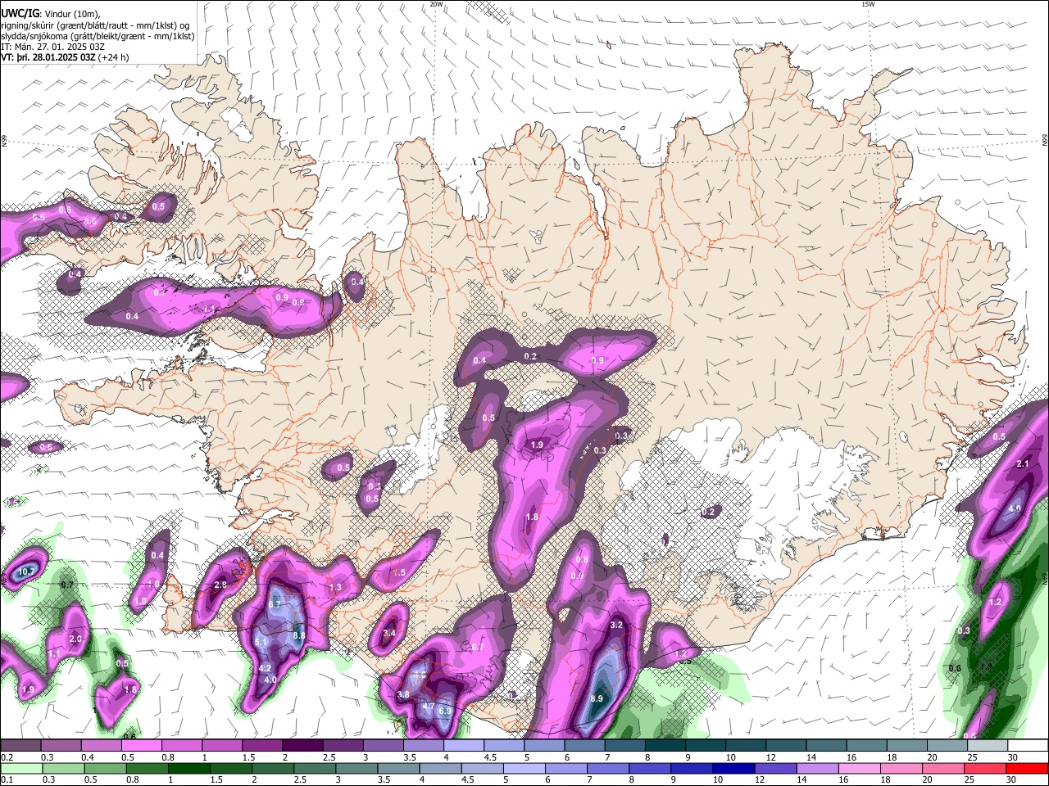The image size is (1049, 786).
Task: Click the 'IT: Mán. 27. 01. 2025 03Z' line
Action: [x=52, y=47]
